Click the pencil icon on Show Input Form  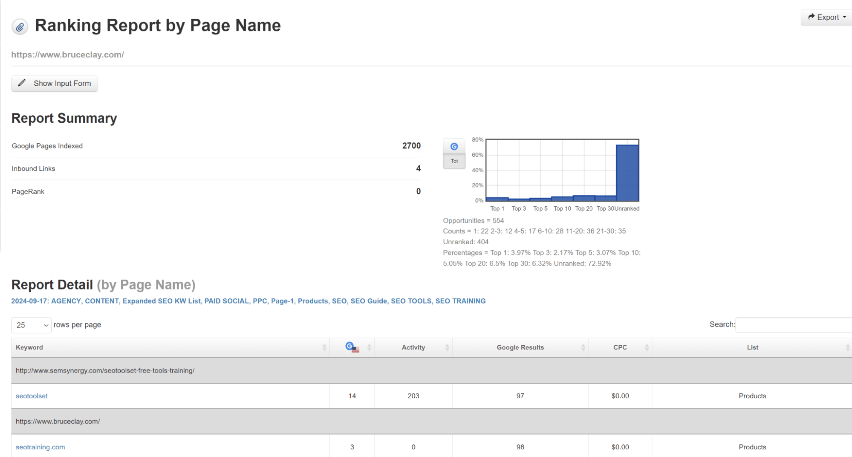tap(22, 83)
